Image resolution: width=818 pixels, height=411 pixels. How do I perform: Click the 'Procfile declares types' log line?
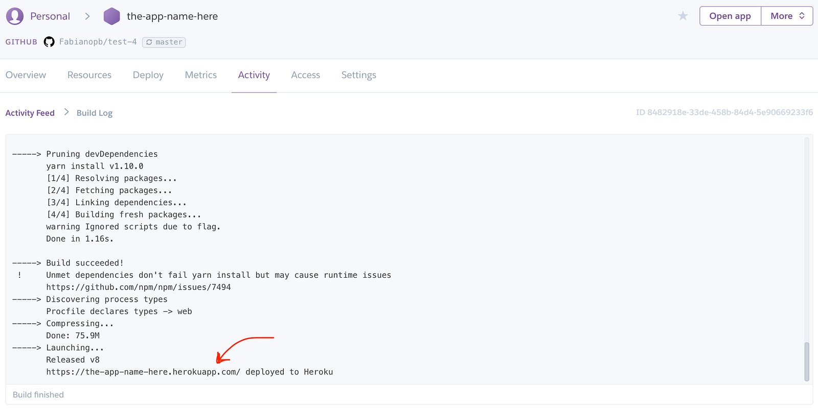click(x=119, y=311)
